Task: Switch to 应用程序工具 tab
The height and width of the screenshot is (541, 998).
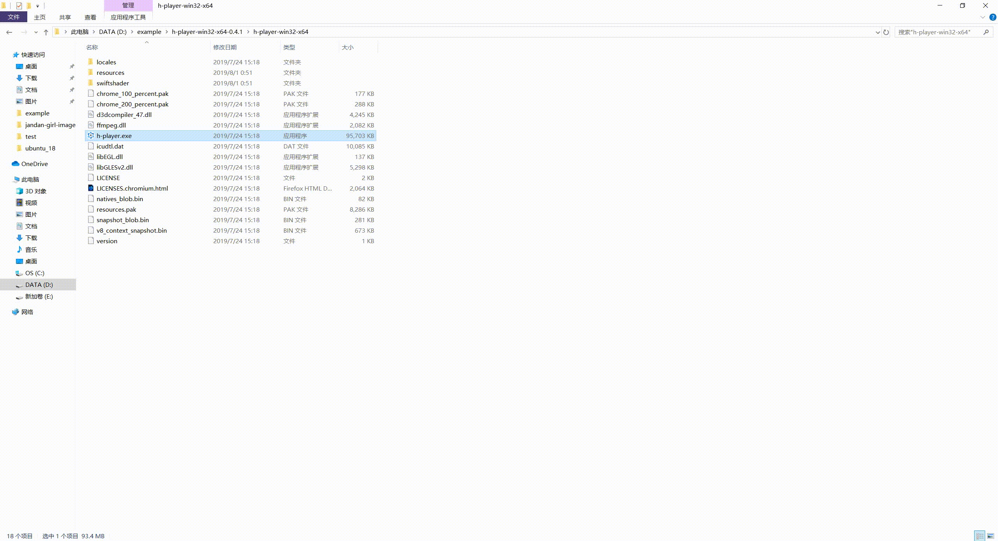Action: tap(128, 17)
